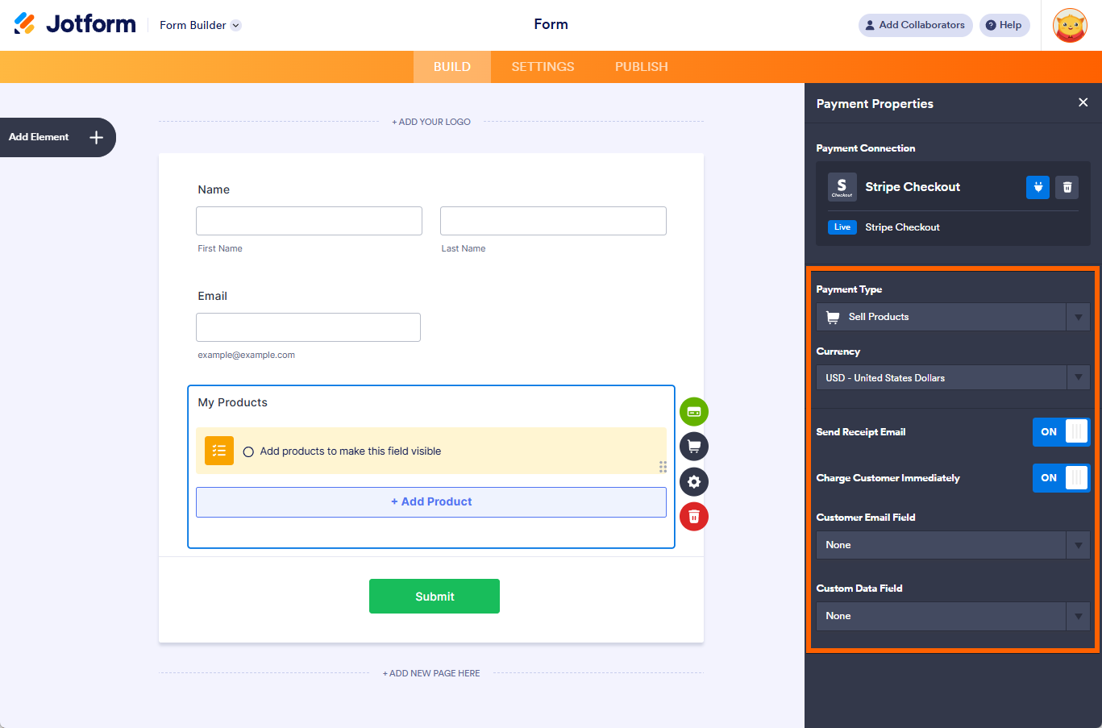Open the Add Element panel via plus icon
This screenshot has height=728, width=1102.
click(x=96, y=137)
